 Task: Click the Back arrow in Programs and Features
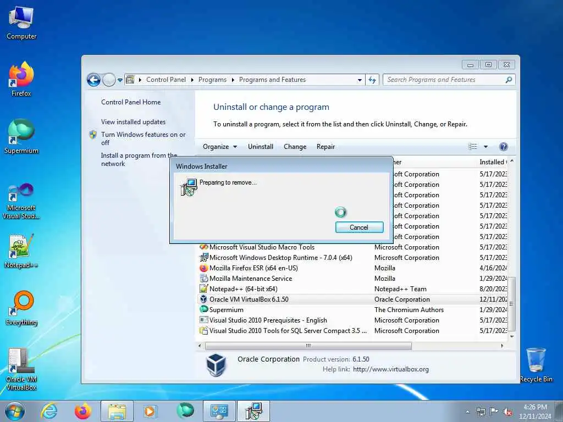(x=93, y=80)
